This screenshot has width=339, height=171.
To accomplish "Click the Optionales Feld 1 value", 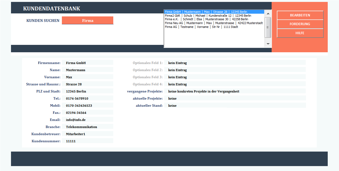I will [x=235, y=63].
